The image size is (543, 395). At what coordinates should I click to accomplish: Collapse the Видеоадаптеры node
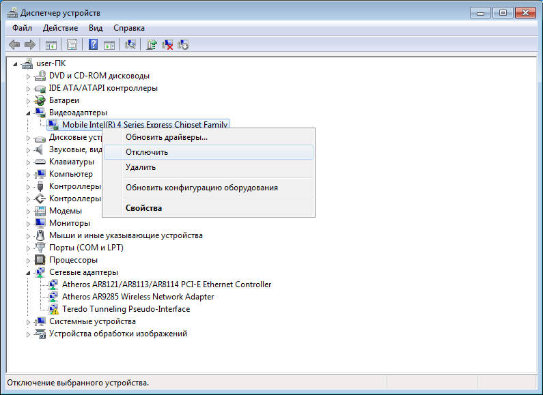coord(28,113)
